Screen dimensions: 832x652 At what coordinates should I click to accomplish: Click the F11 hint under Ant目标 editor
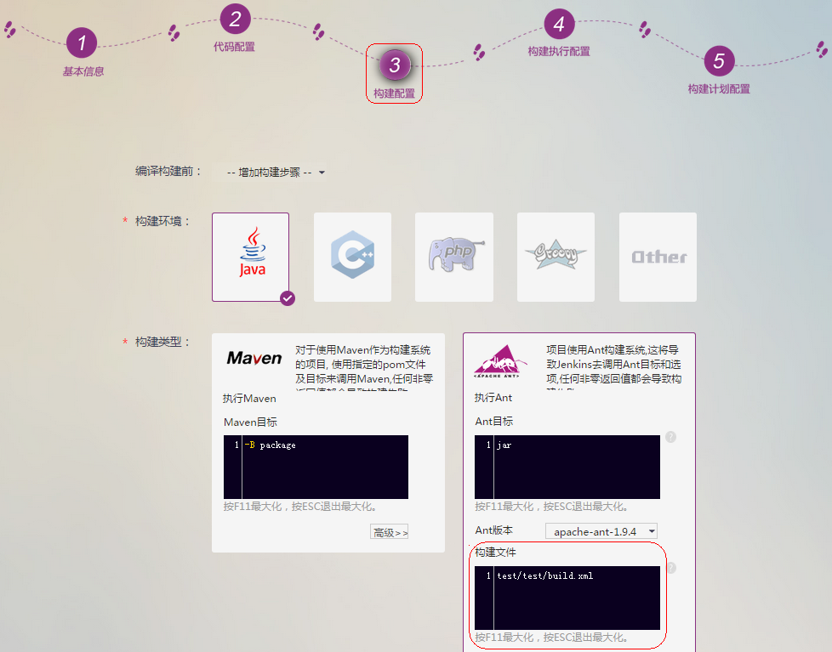(x=552, y=507)
